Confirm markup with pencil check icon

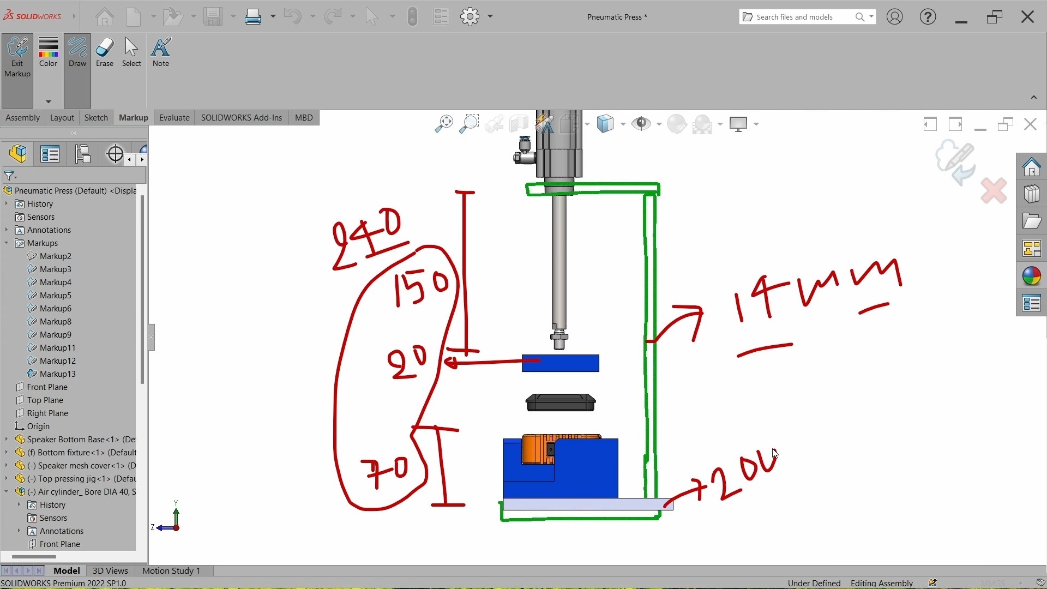[x=956, y=162]
